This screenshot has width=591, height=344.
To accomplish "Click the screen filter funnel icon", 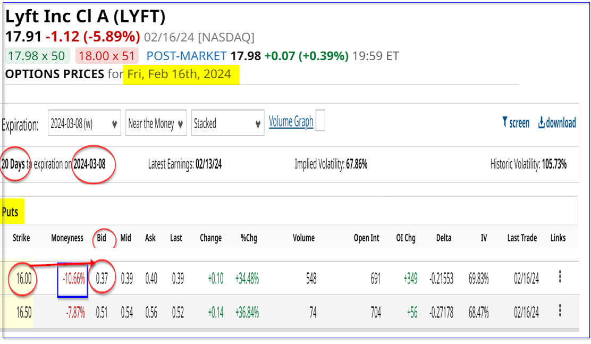I will (x=505, y=123).
